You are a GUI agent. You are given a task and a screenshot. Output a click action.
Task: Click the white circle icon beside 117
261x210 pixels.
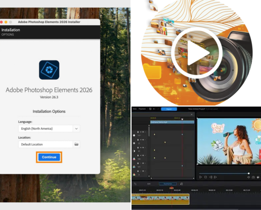[134, 136]
